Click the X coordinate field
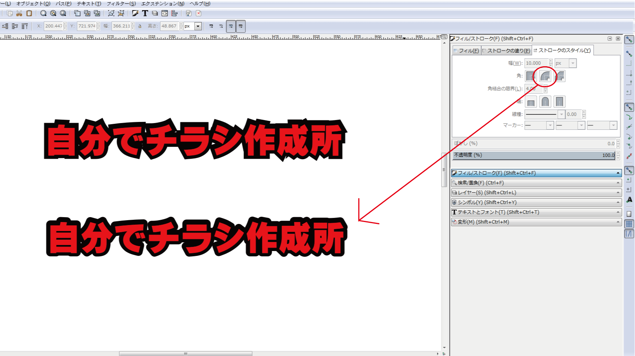Screen dimensions: 635x356 tap(53, 26)
